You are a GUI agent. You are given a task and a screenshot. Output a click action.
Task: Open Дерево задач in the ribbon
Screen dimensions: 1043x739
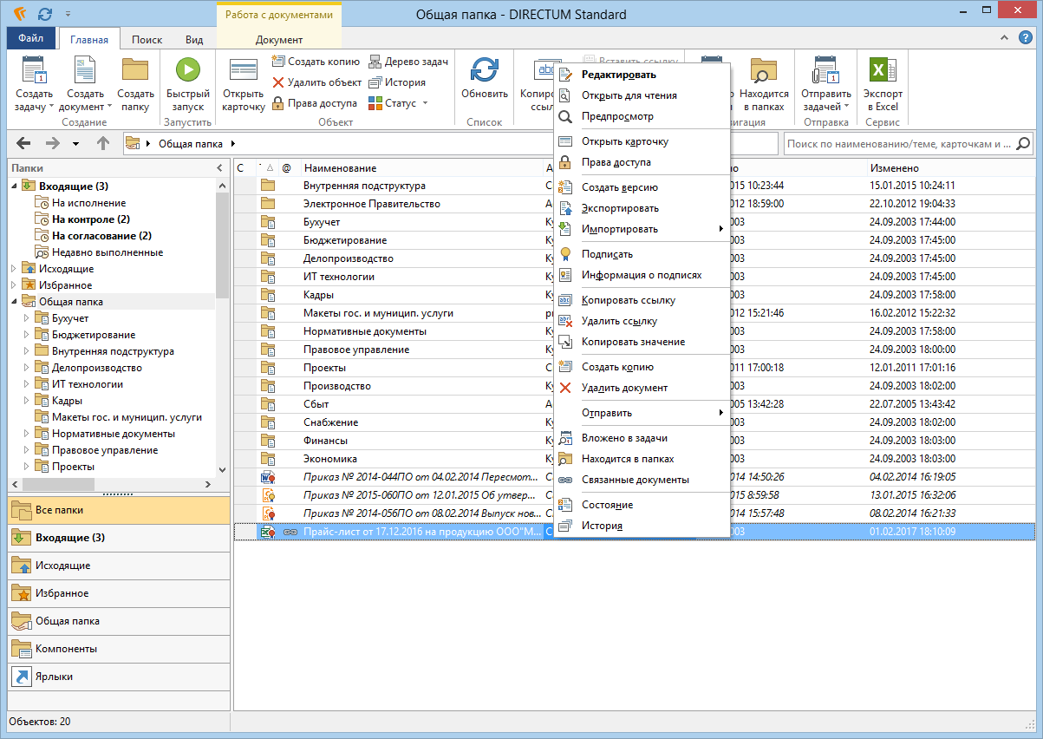click(407, 62)
